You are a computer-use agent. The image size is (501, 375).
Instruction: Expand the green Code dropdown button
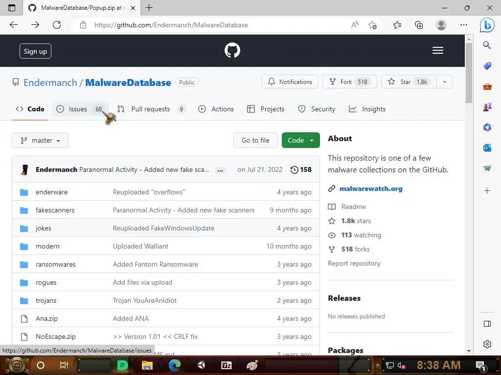pos(301,140)
